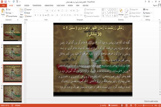Screen dimensions: 161x107
Task: Zoom in with the plus button
Action: point(152,105)
